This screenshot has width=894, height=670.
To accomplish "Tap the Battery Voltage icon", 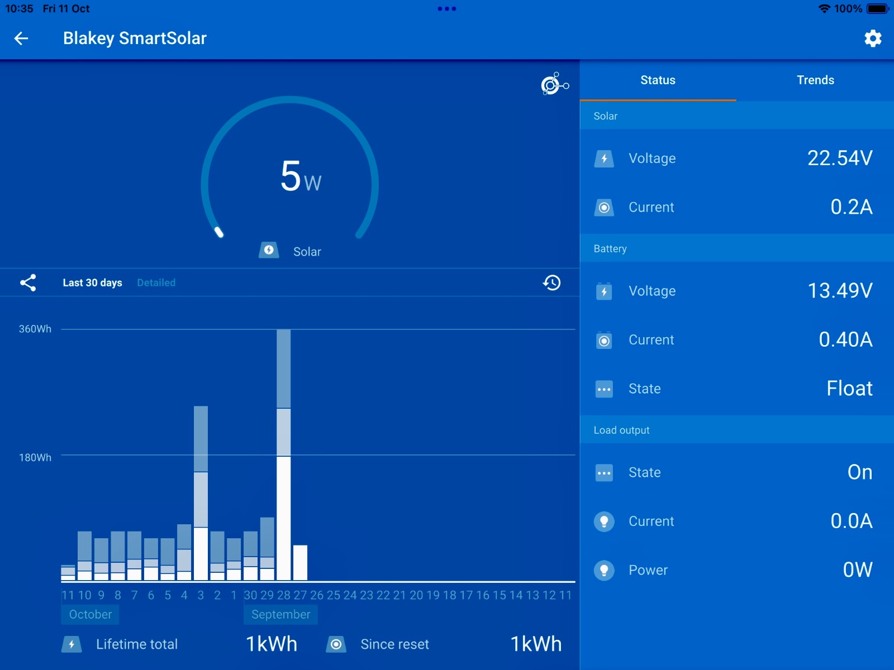I will click(604, 291).
